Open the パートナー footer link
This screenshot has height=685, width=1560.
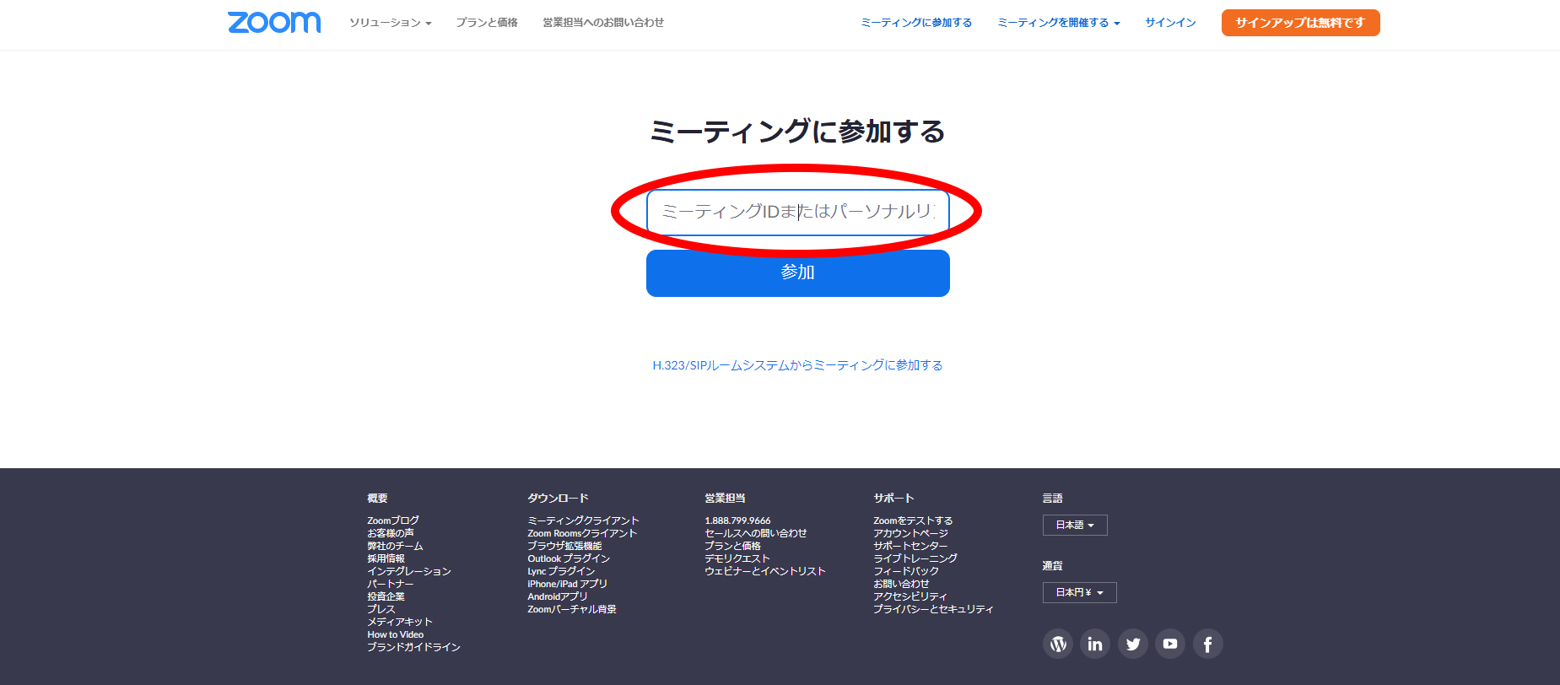[391, 584]
